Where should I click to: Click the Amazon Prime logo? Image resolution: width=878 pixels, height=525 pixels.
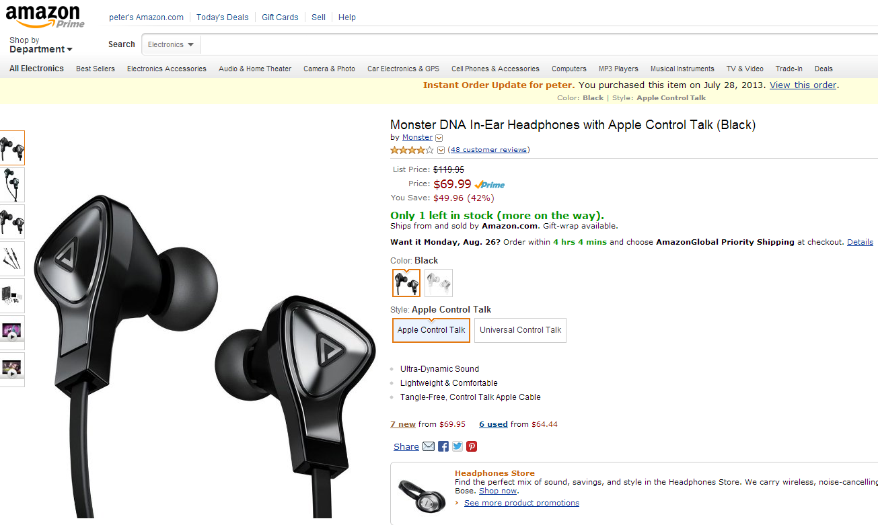(x=46, y=16)
